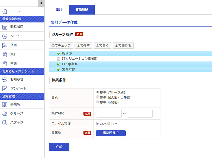Viewport: 212px width, 158px height.
Task: Click the person icon for スタッフ
Action: pyautogui.click(x=5, y=123)
